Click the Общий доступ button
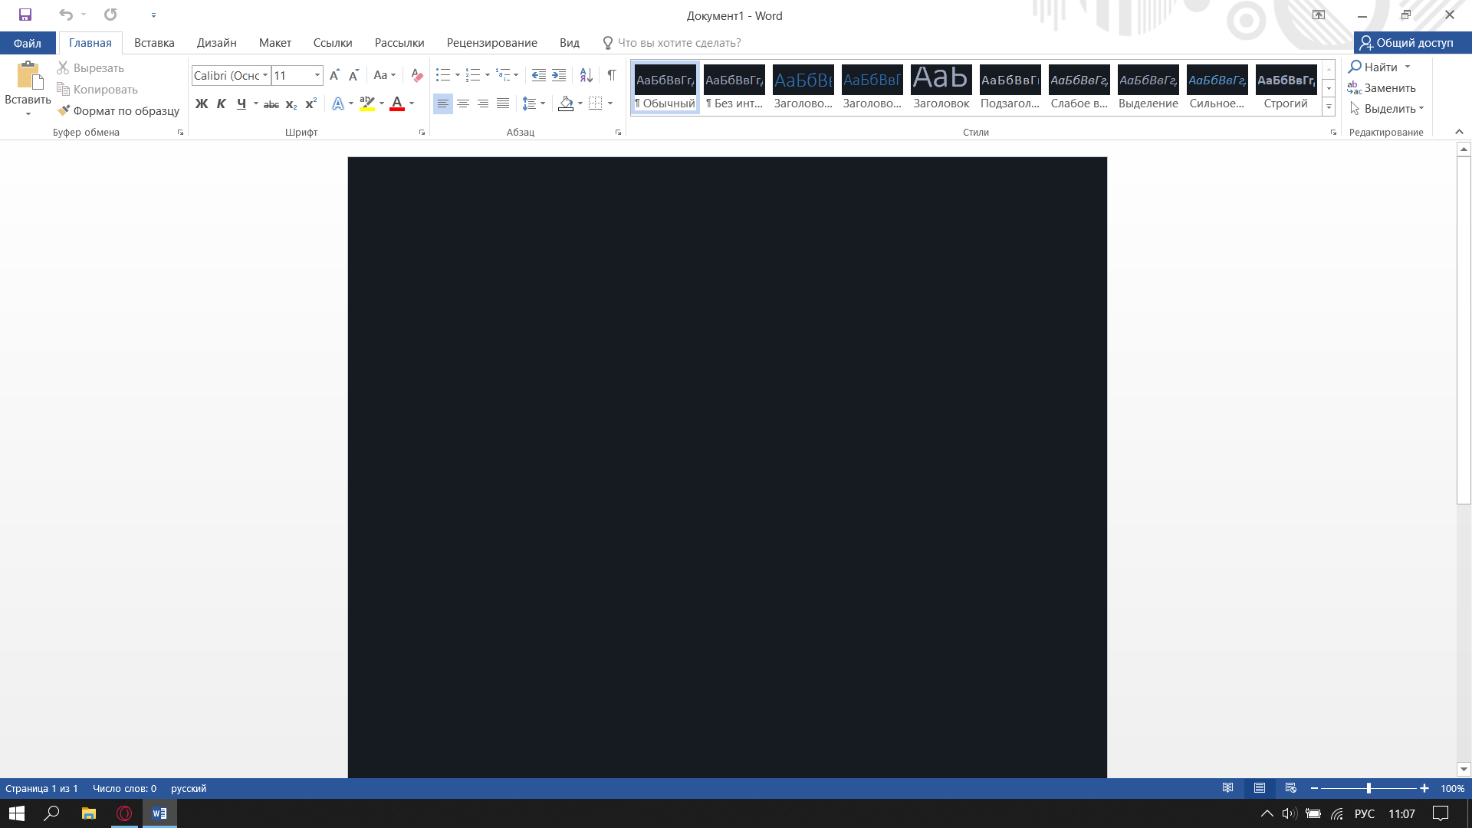Screen dimensions: 1472x828 tap(1412, 43)
